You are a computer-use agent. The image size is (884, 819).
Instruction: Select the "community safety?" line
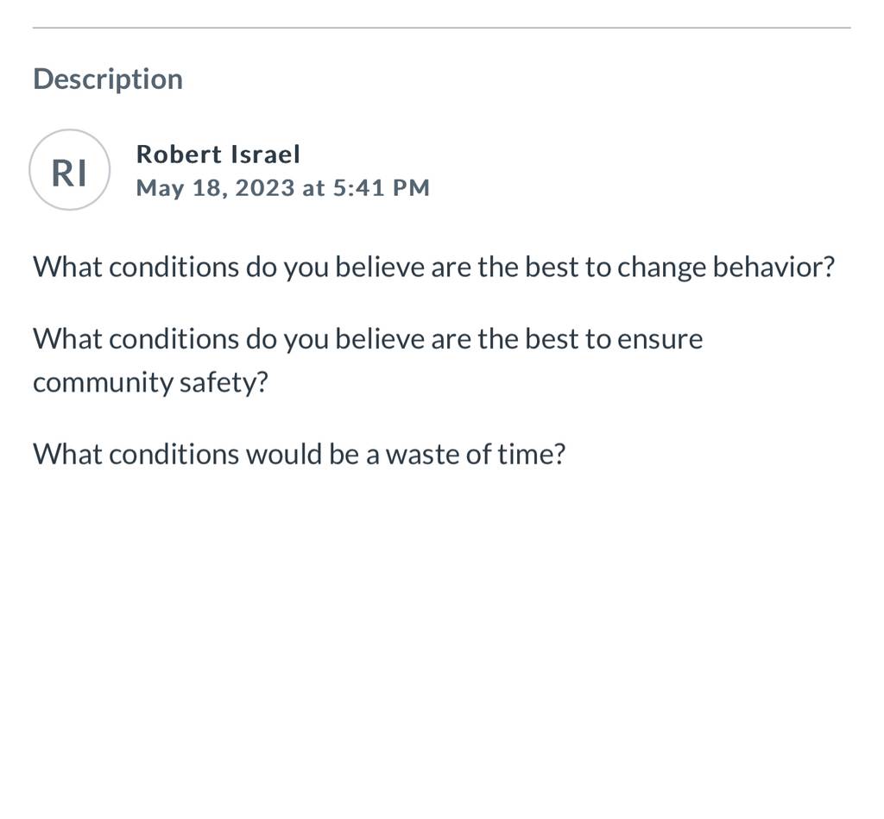[x=150, y=382]
